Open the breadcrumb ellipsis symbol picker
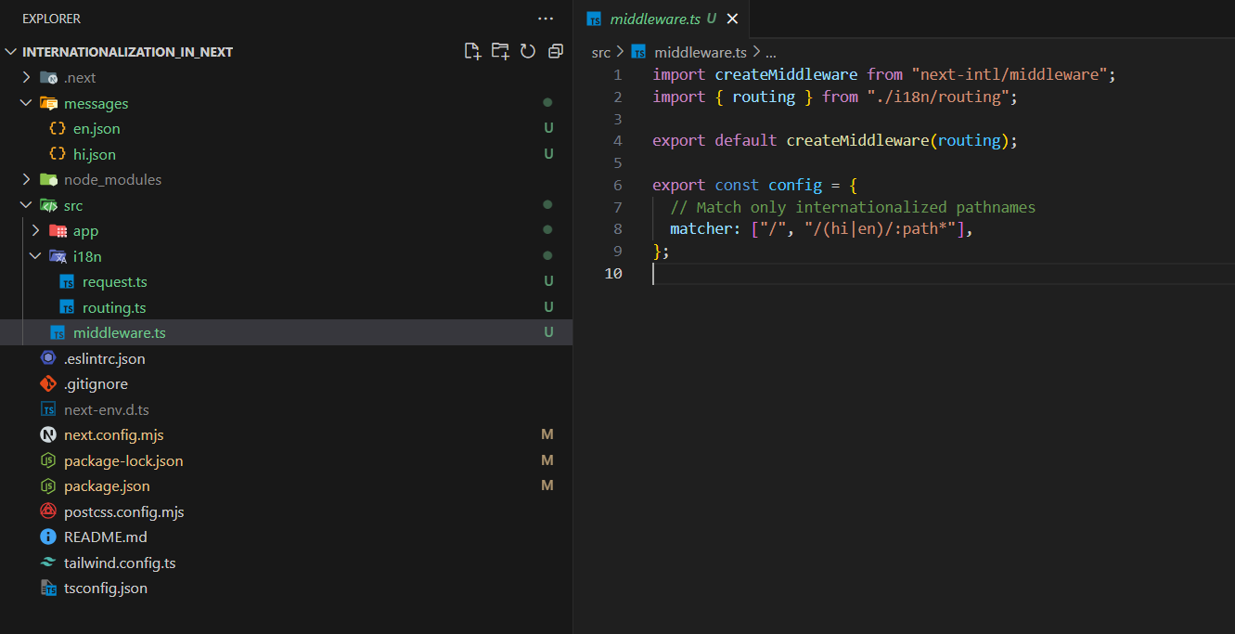Image resolution: width=1235 pixels, height=634 pixels. (770, 53)
